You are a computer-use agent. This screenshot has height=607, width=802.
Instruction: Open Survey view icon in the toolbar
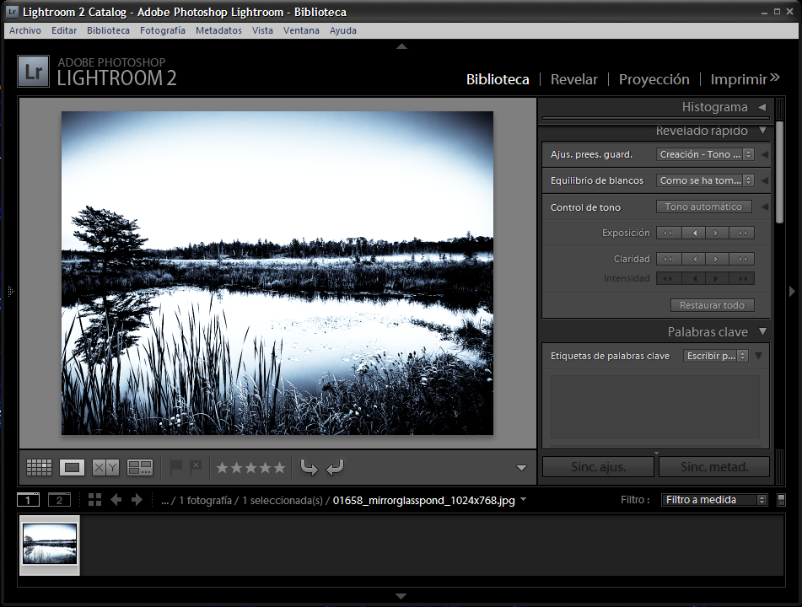(x=139, y=467)
